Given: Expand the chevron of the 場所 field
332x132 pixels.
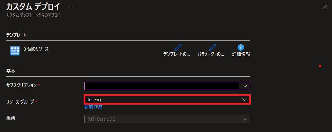Looking at the screenshot, I should pos(245,119).
